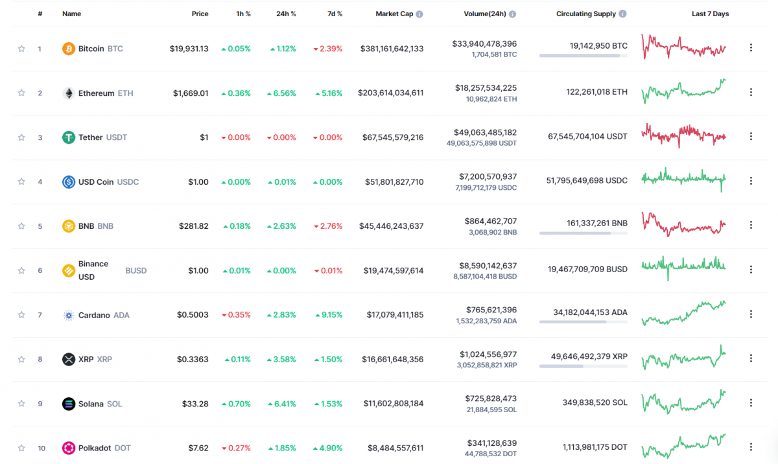Click the Circulating Supply info icon
This screenshot has width=778, height=464.
click(622, 14)
